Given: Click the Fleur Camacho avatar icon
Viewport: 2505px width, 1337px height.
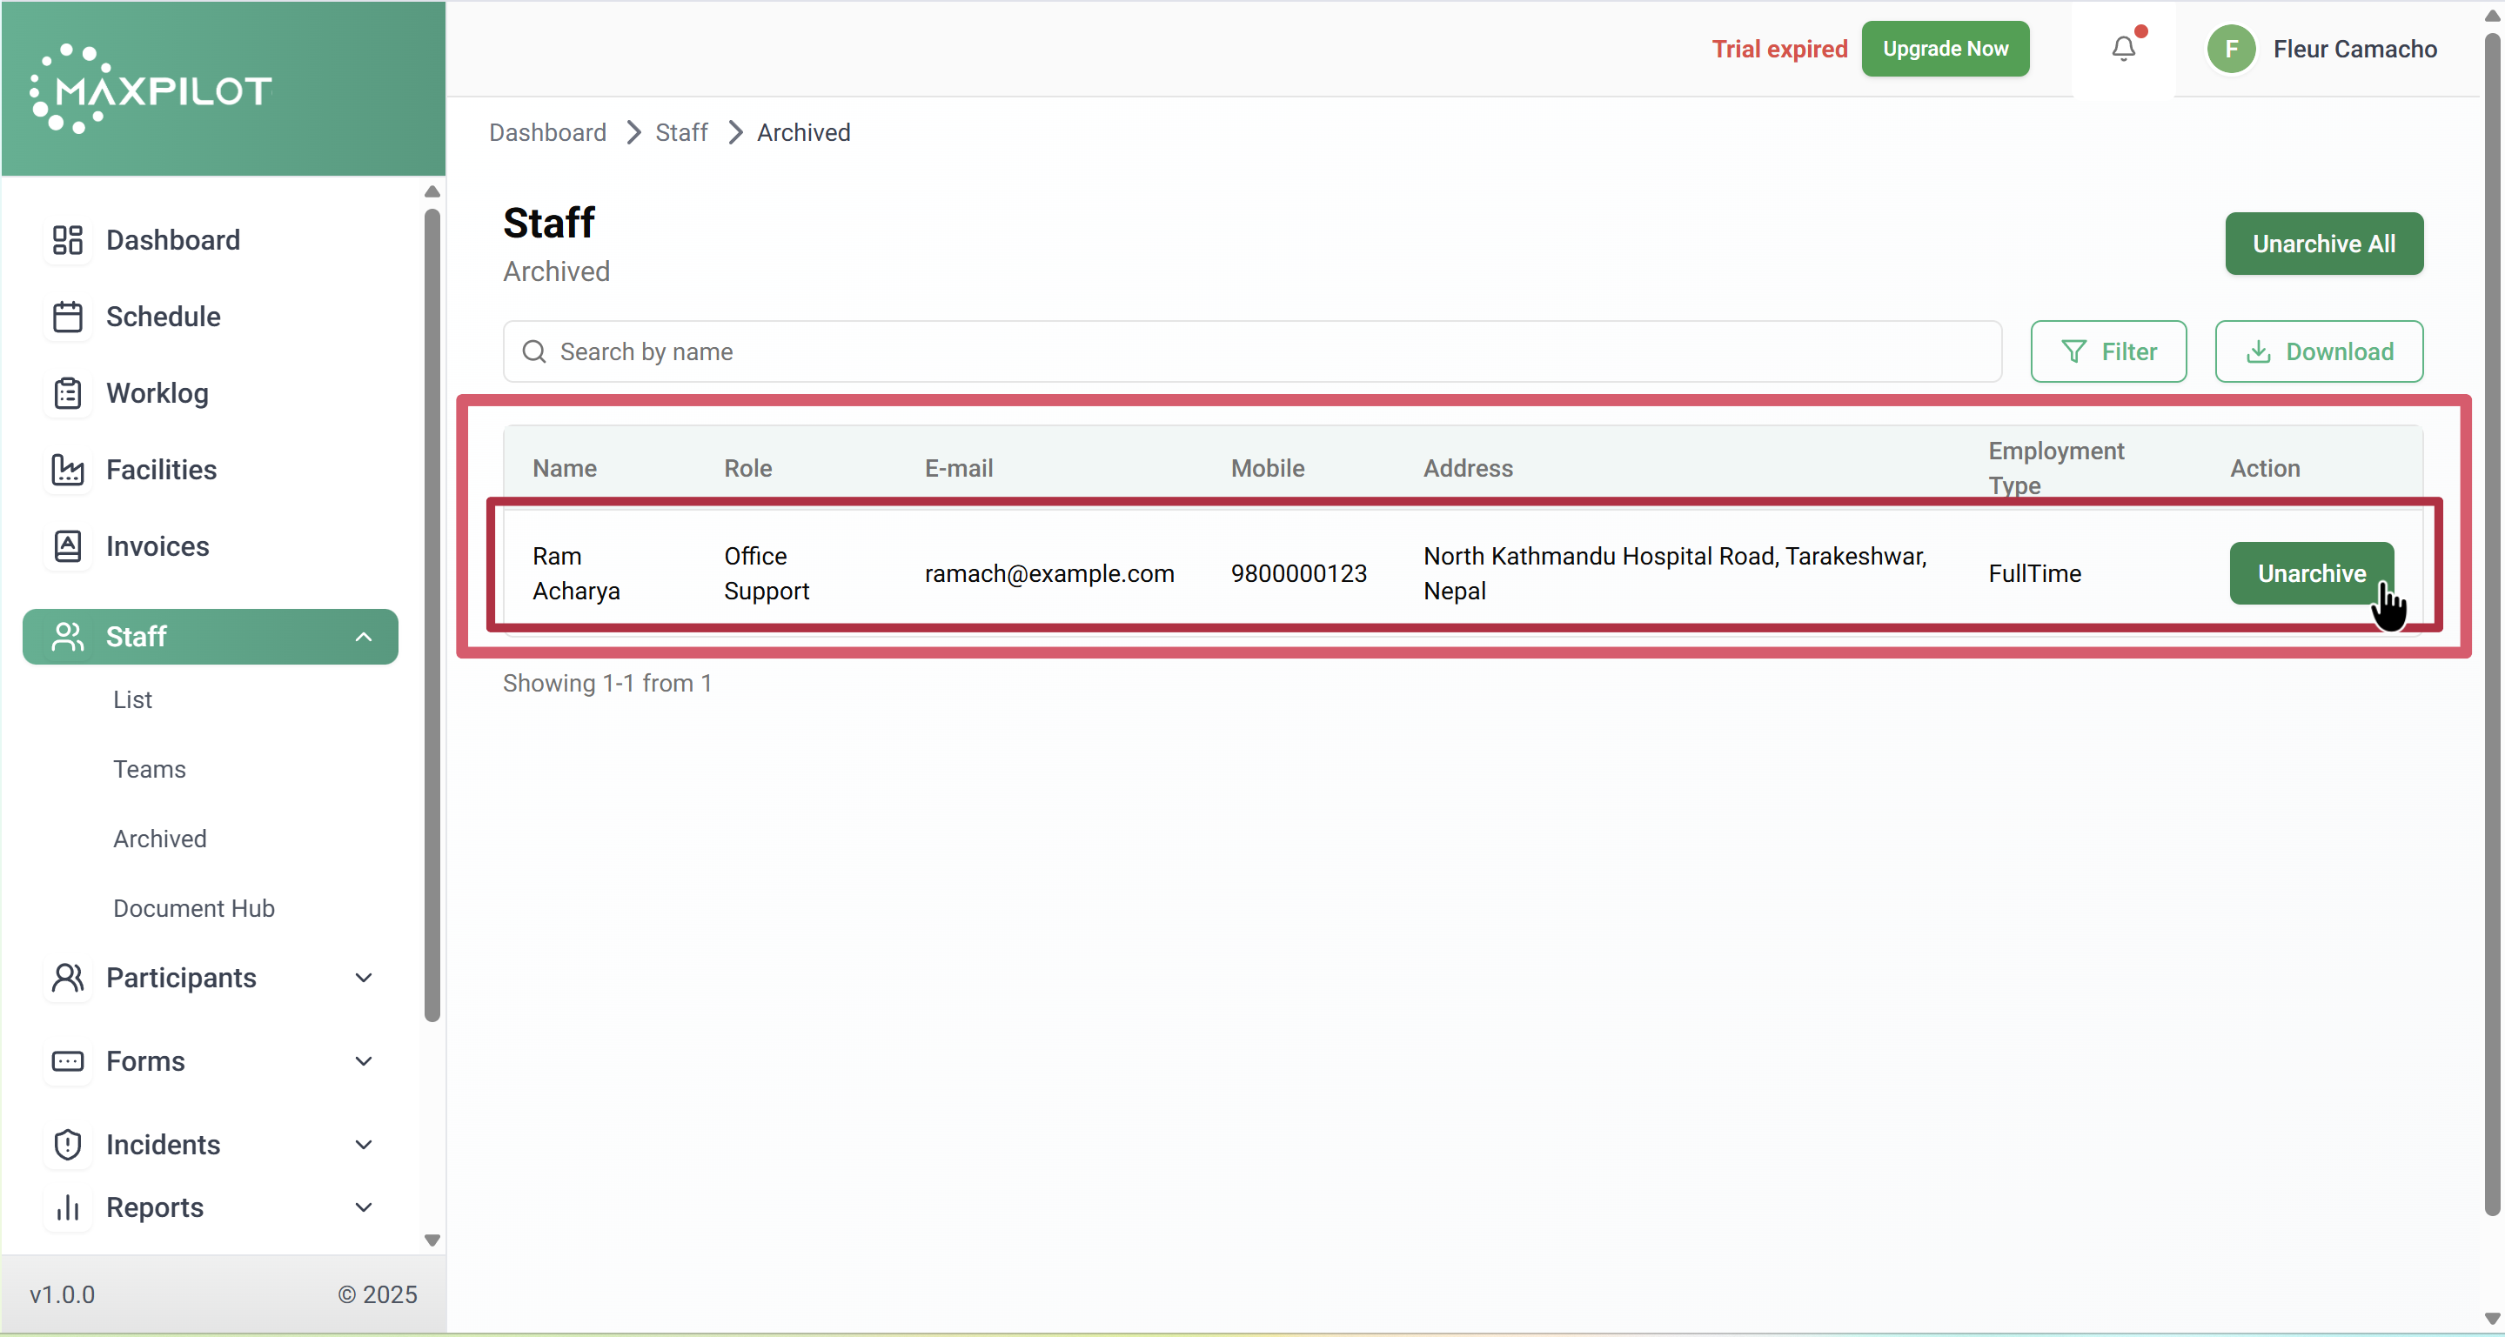Looking at the screenshot, I should click(x=2231, y=49).
